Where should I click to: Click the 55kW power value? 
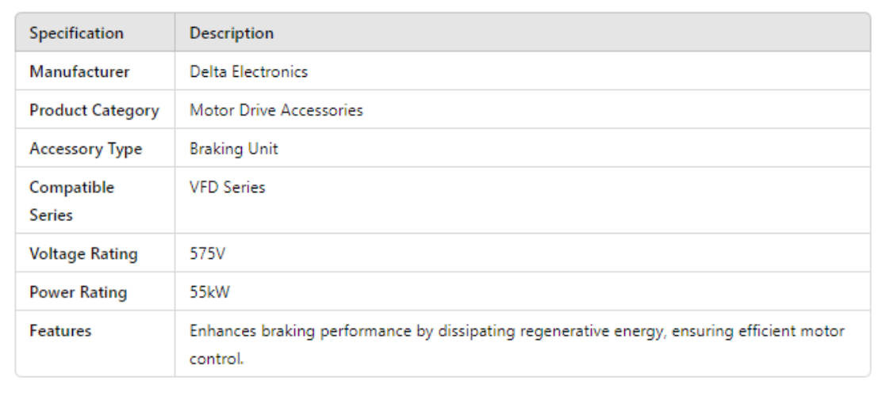210,292
